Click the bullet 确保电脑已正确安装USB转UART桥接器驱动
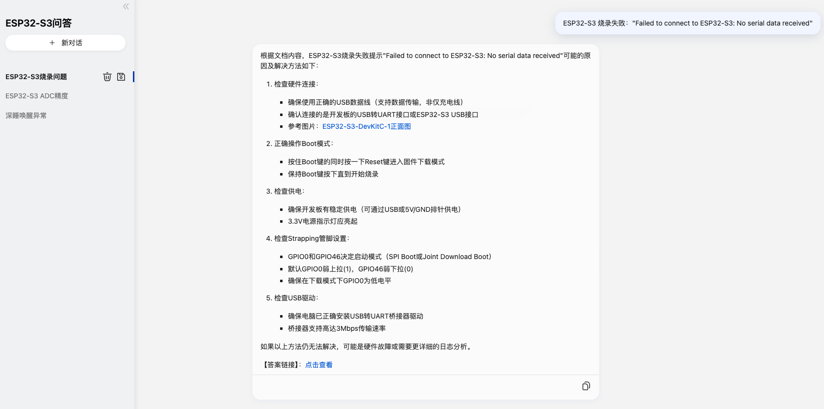Image resolution: width=824 pixels, height=409 pixels. coord(355,316)
